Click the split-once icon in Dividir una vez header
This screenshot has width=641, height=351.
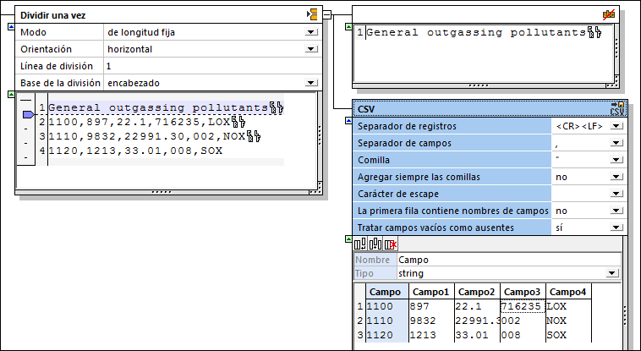(312, 14)
